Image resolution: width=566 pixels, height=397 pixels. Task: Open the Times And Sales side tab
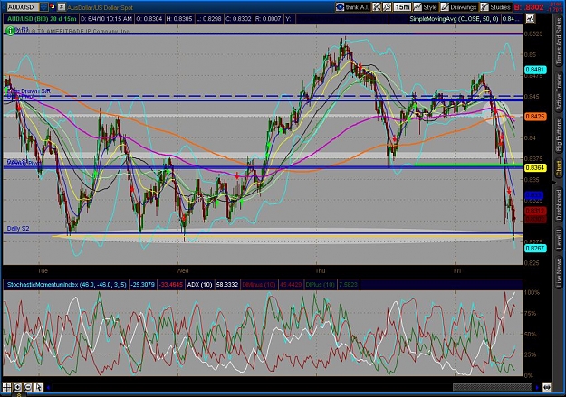pos(559,42)
